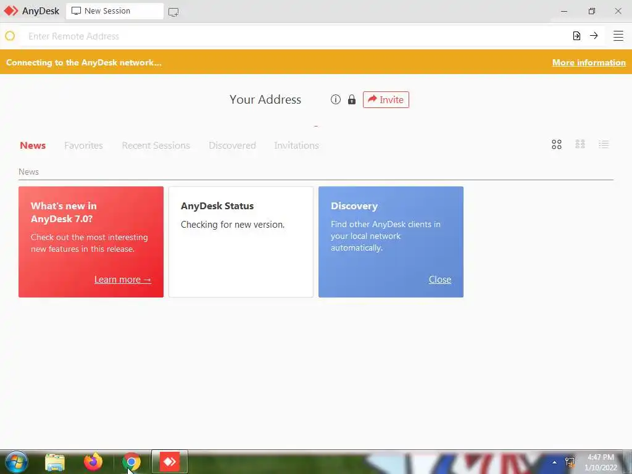Switch to small tiles view
The width and height of the screenshot is (632, 474).
pos(580,144)
